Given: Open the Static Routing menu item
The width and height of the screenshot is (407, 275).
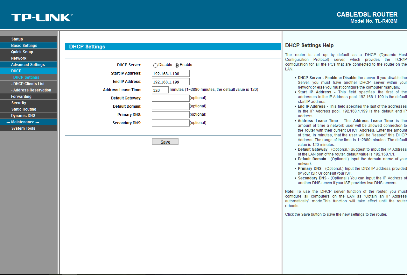Looking at the screenshot, I should (x=28, y=109).
